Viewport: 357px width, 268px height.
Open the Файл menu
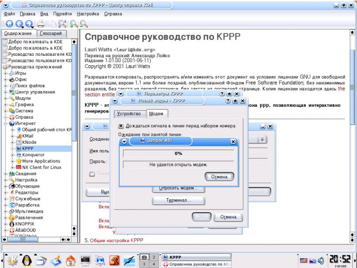click(x=9, y=14)
